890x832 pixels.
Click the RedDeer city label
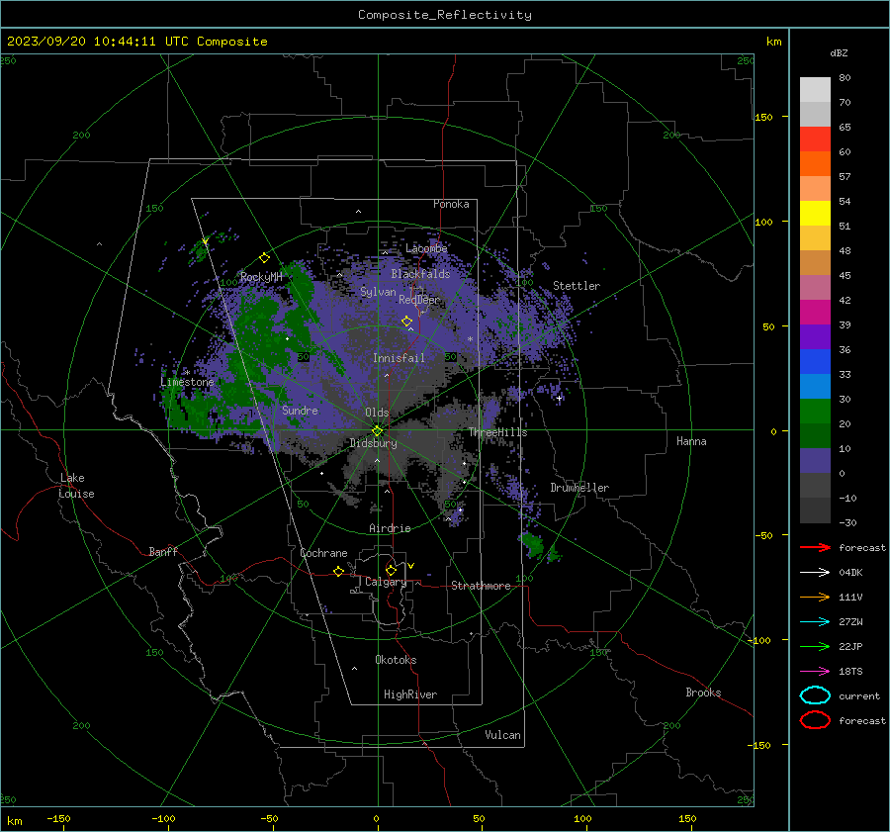[419, 300]
